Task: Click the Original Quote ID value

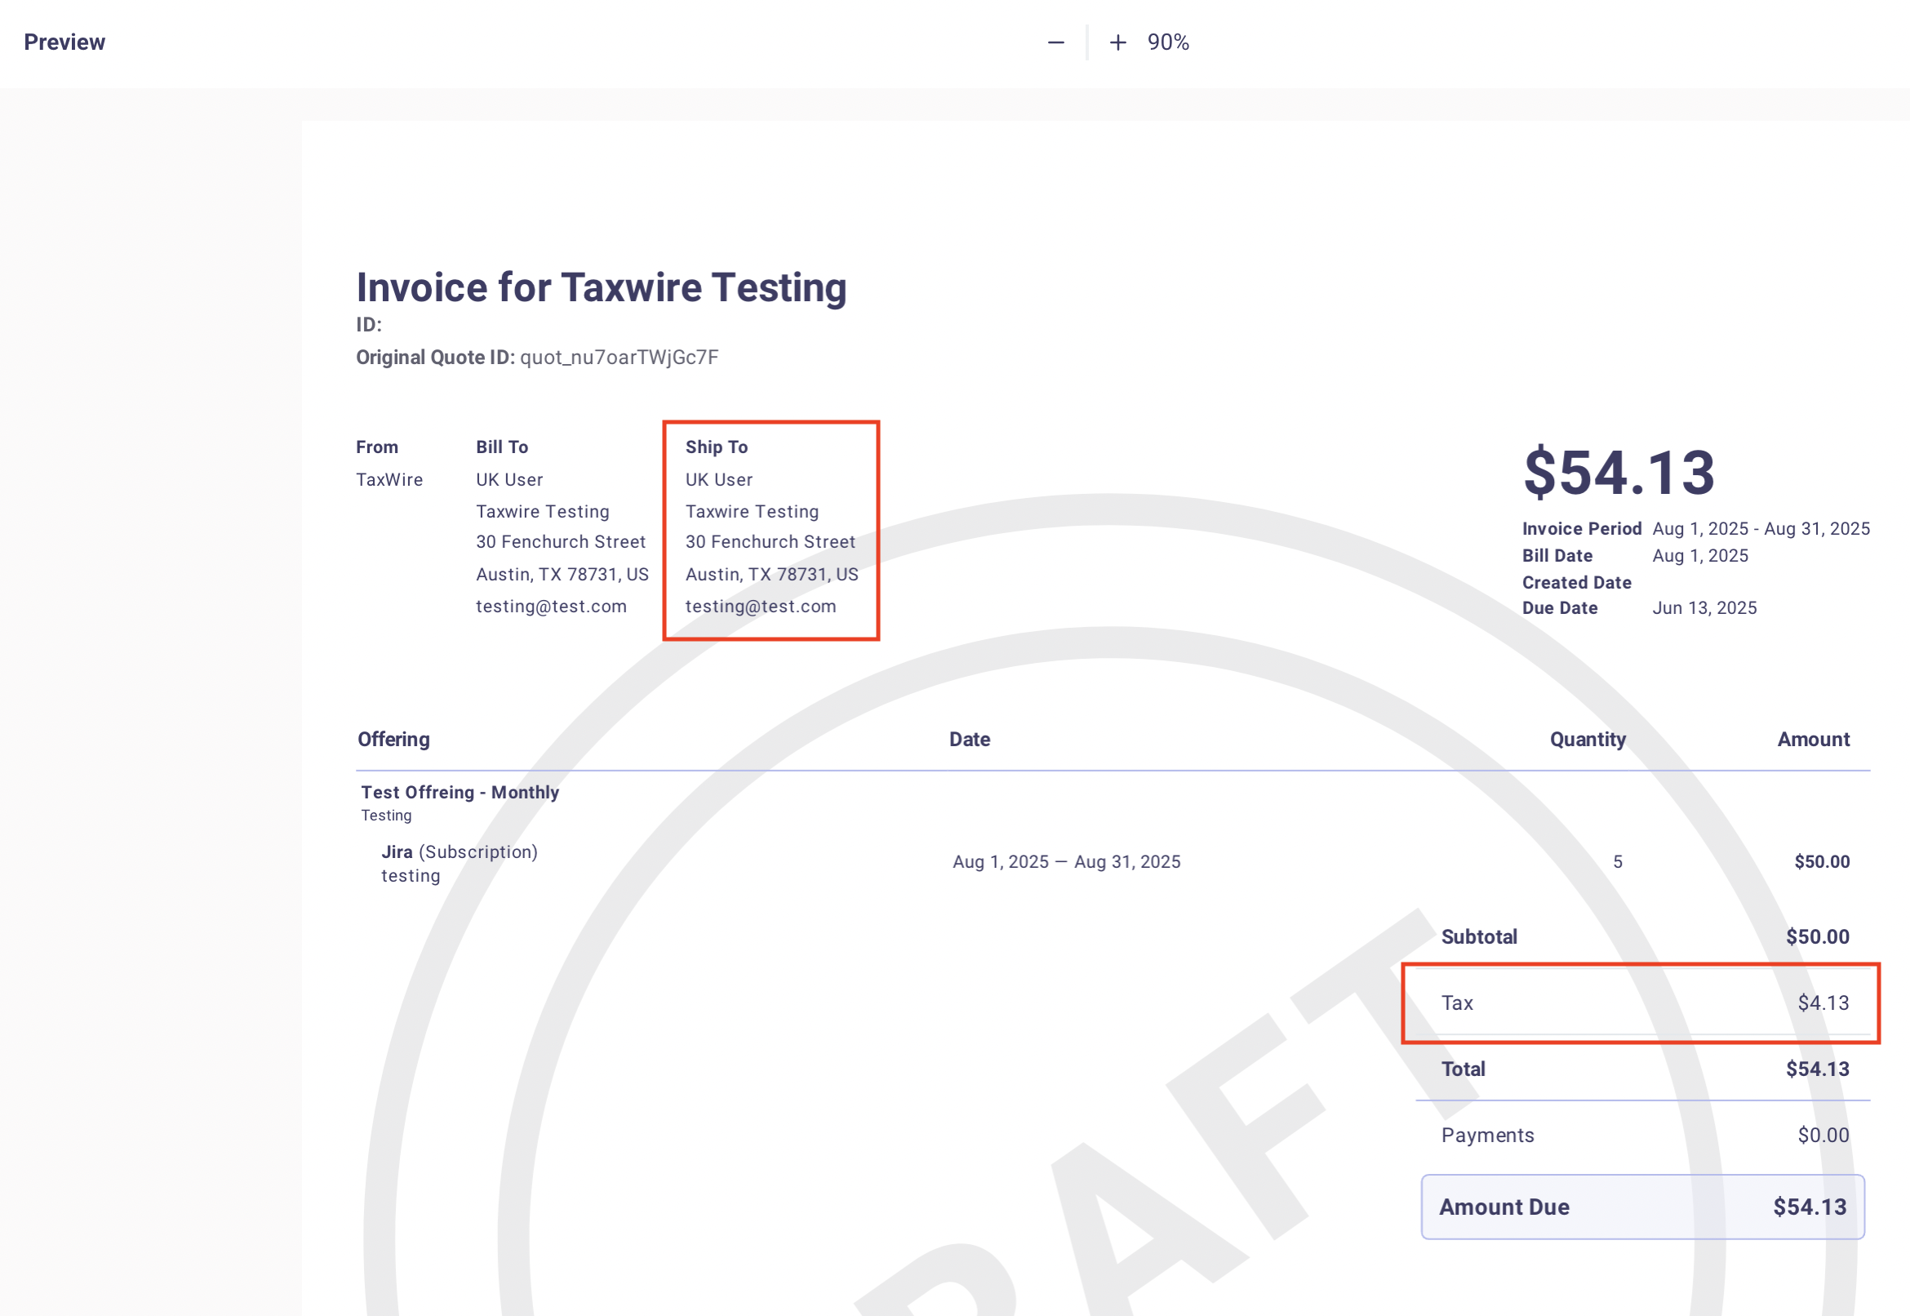Action: point(618,357)
